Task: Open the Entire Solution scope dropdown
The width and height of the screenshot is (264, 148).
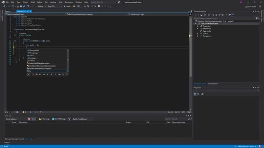Action: click(16, 119)
